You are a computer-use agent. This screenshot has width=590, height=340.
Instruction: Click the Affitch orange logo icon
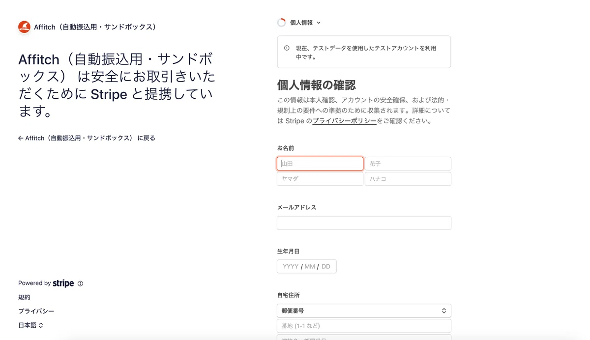coord(24,27)
